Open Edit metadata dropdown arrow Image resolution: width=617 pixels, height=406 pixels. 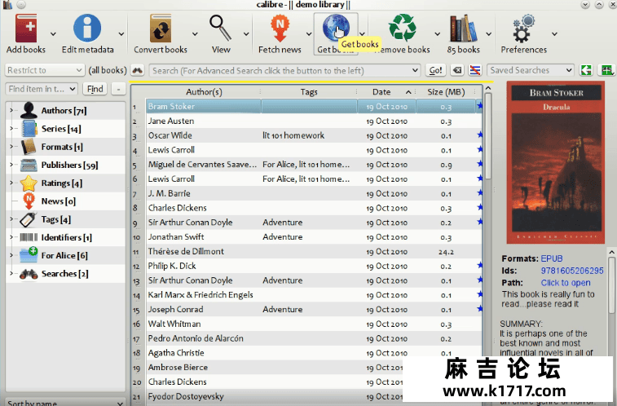click(x=121, y=34)
